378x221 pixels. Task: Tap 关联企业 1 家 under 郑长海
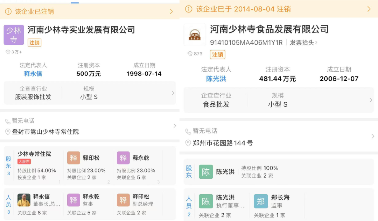point(269,215)
